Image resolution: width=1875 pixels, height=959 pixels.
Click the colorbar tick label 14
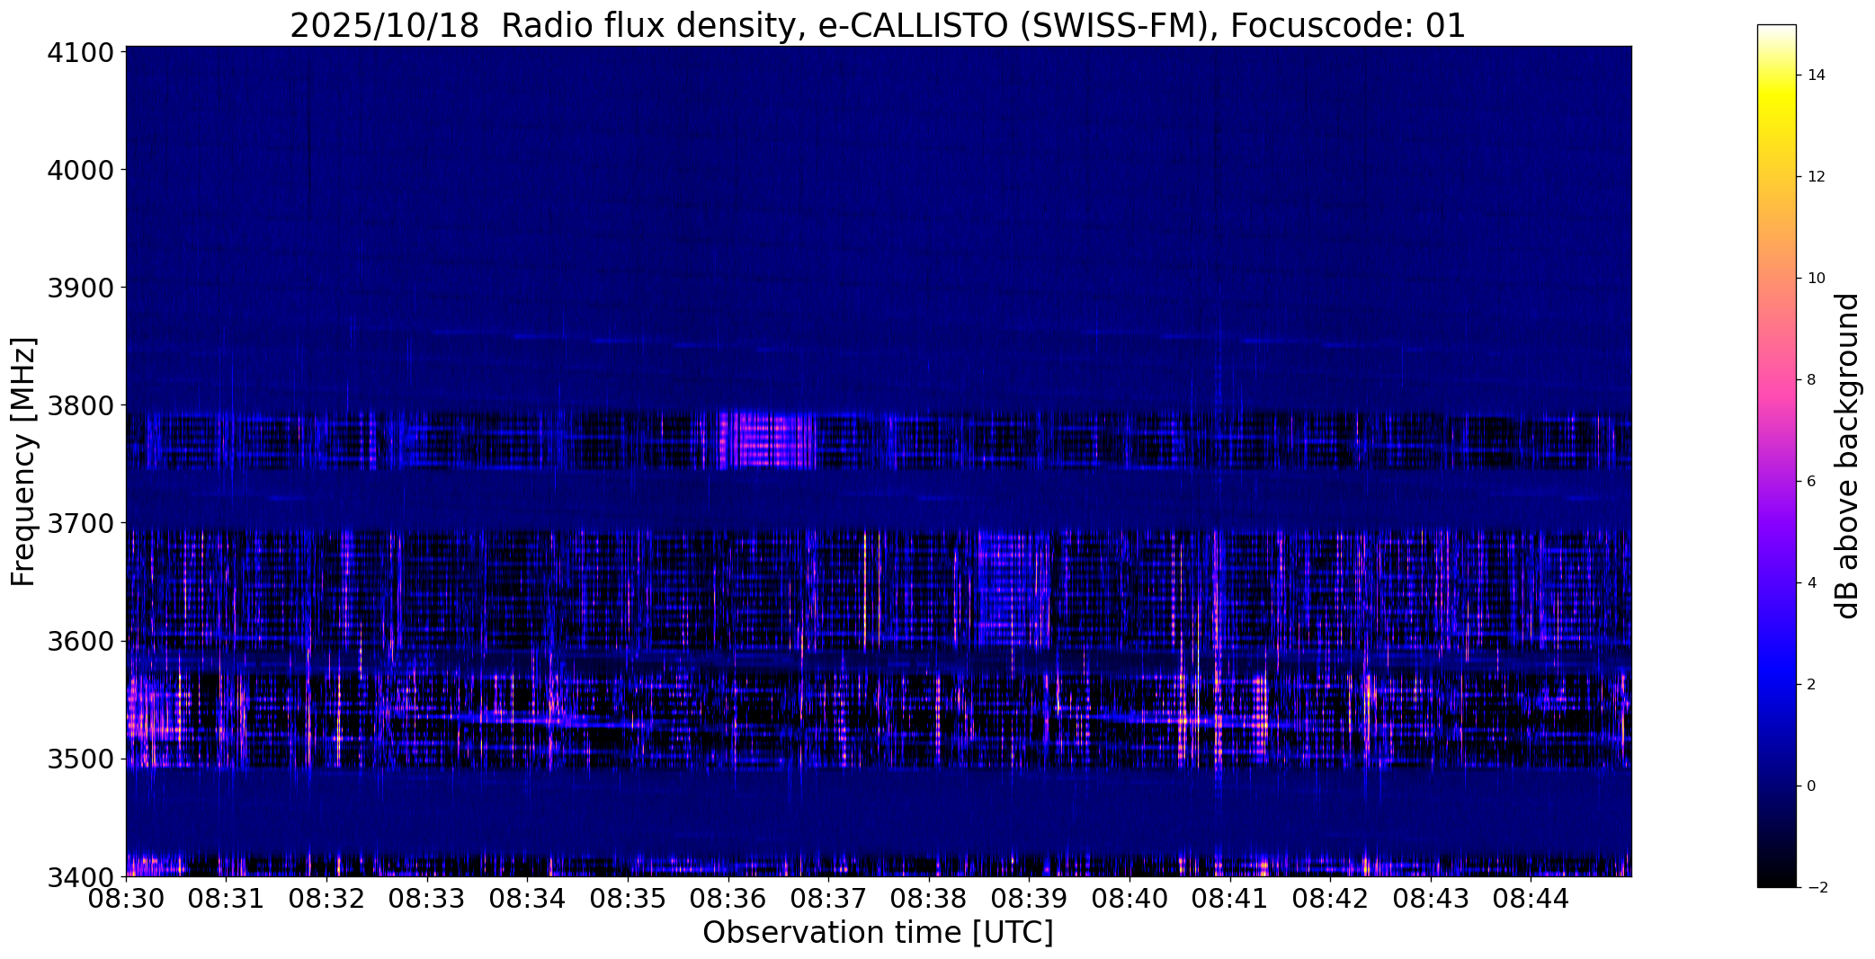(1817, 75)
